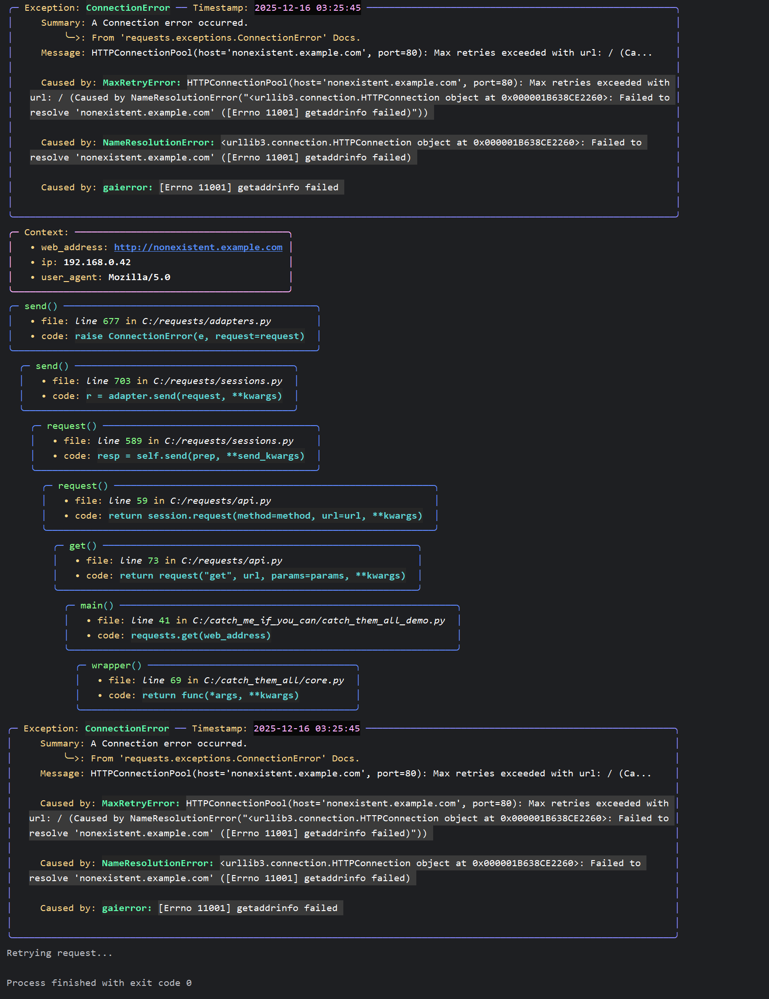Click code resp = self.send(prep, **send_kwargs)
The image size is (769, 999).
[201, 456]
